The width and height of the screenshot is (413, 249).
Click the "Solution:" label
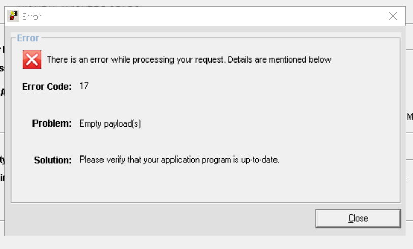tap(52, 160)
